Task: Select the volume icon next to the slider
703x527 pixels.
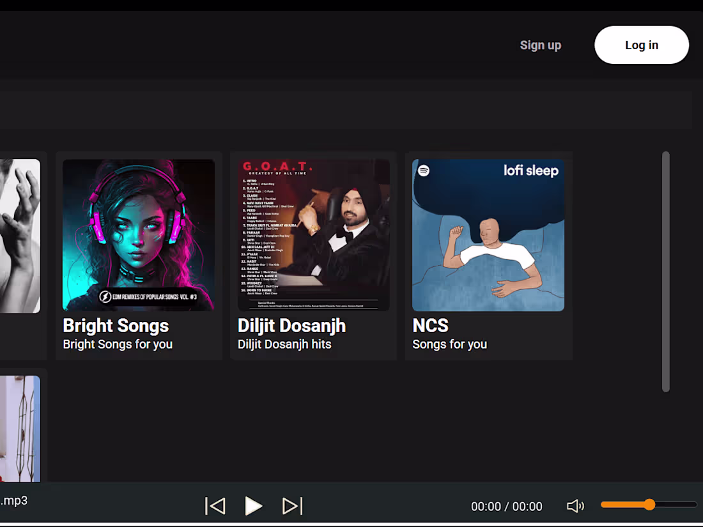Action: point(575,505)
